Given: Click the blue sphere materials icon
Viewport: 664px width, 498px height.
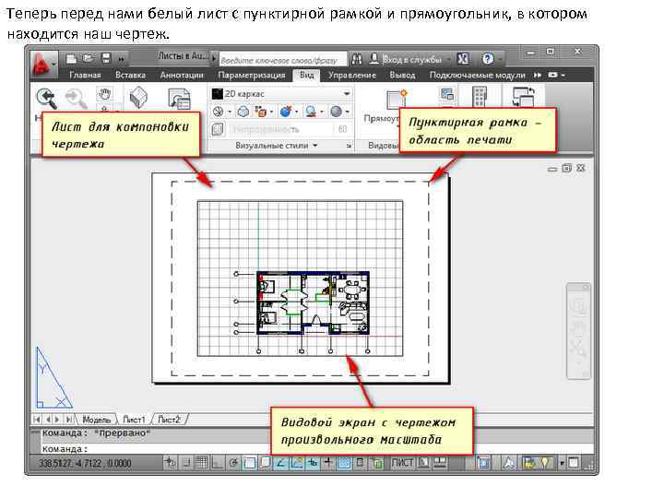Looking at the screenshot, I should coord(286,112).
